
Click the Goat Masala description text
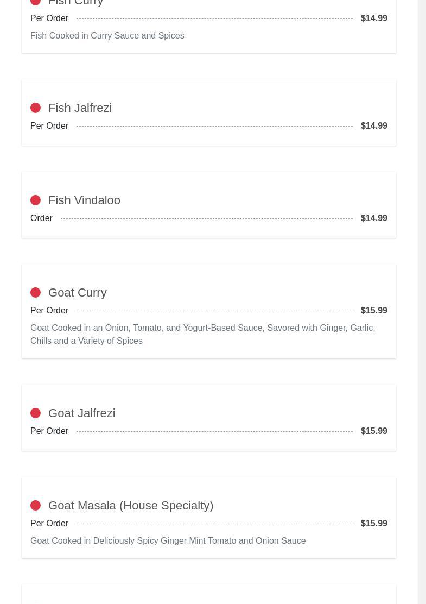tap(168, 541)
